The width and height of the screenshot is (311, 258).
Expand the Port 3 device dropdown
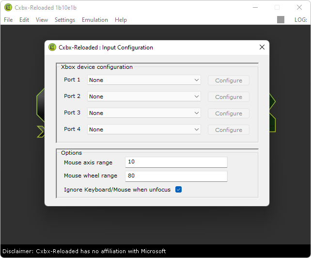coord(144,113)
